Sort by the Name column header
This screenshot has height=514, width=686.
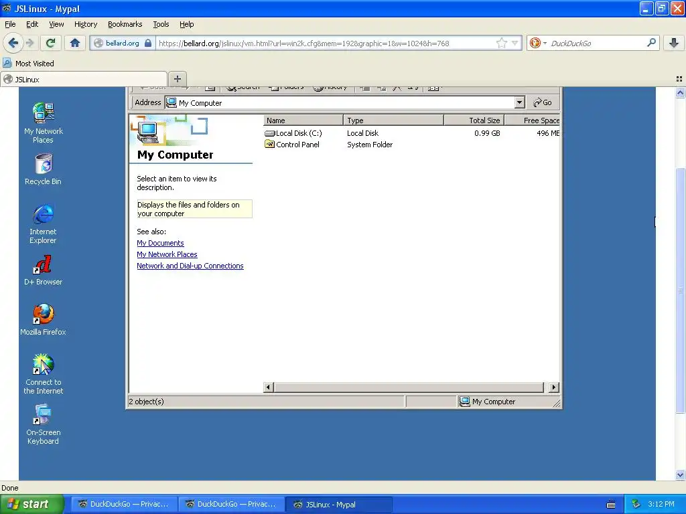point(303,120)
